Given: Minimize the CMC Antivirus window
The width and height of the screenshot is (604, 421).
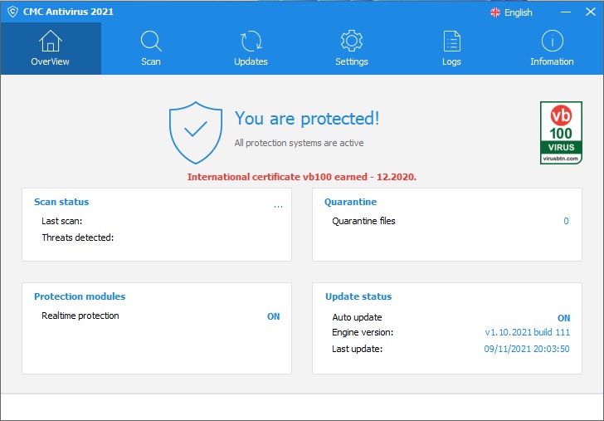Looking at the screenshot, I should pos(566,12).
